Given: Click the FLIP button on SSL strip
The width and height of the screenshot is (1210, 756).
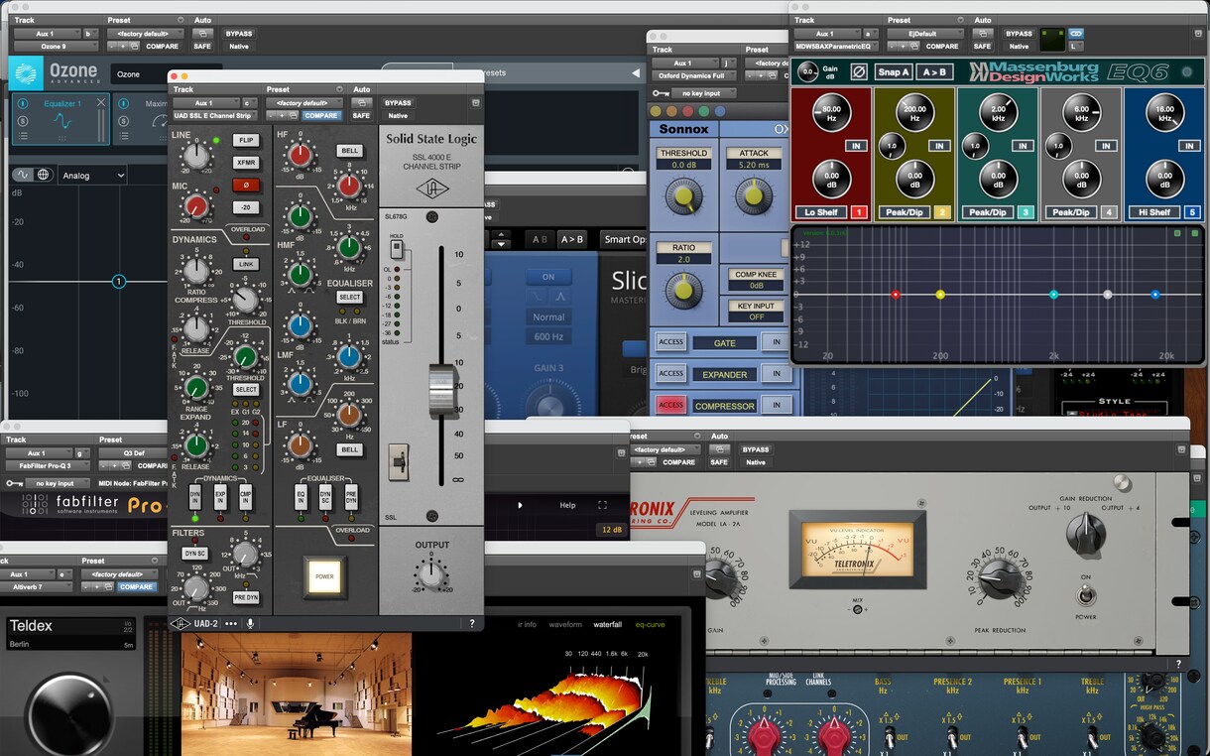Looking at the screenshot, I should click(x=246, y=140).
